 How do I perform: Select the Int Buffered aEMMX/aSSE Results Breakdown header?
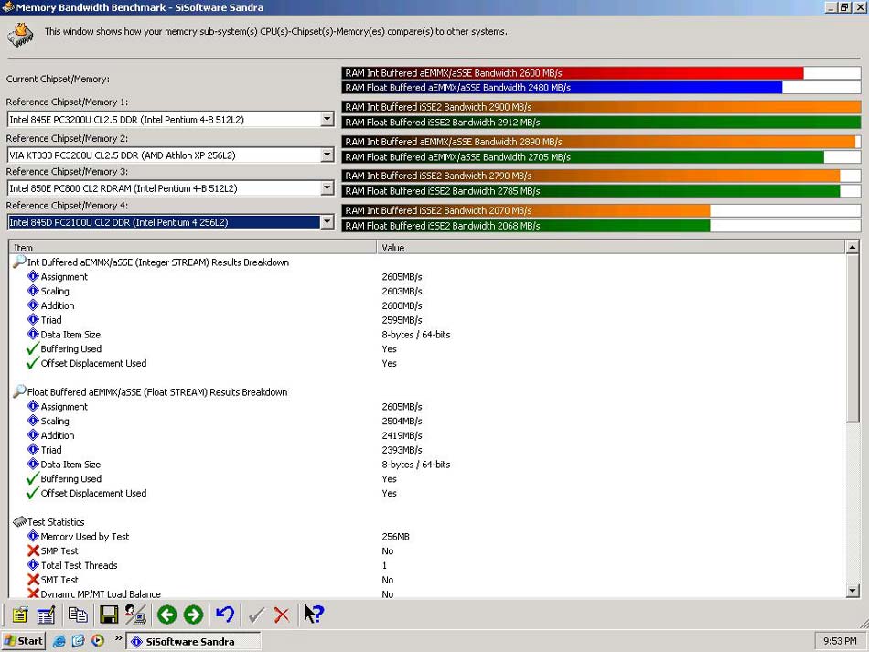tap(158, 262)
